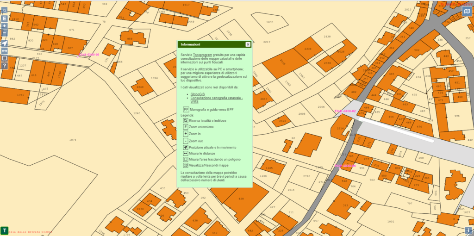Click parcel number 1838
This screenshot has height=236, width=474.
[x=327, y=37]
